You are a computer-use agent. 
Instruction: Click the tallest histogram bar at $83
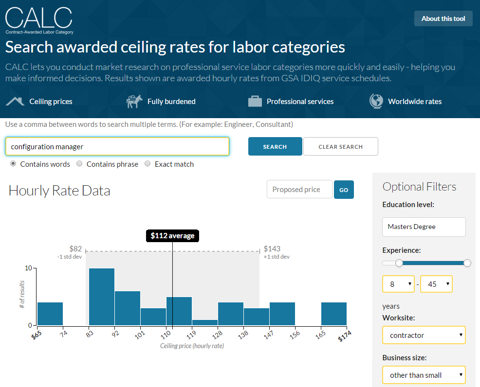tap(102, 297)
